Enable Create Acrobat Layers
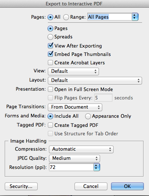The width and height of the screenshot is (149, 196). 50,63
